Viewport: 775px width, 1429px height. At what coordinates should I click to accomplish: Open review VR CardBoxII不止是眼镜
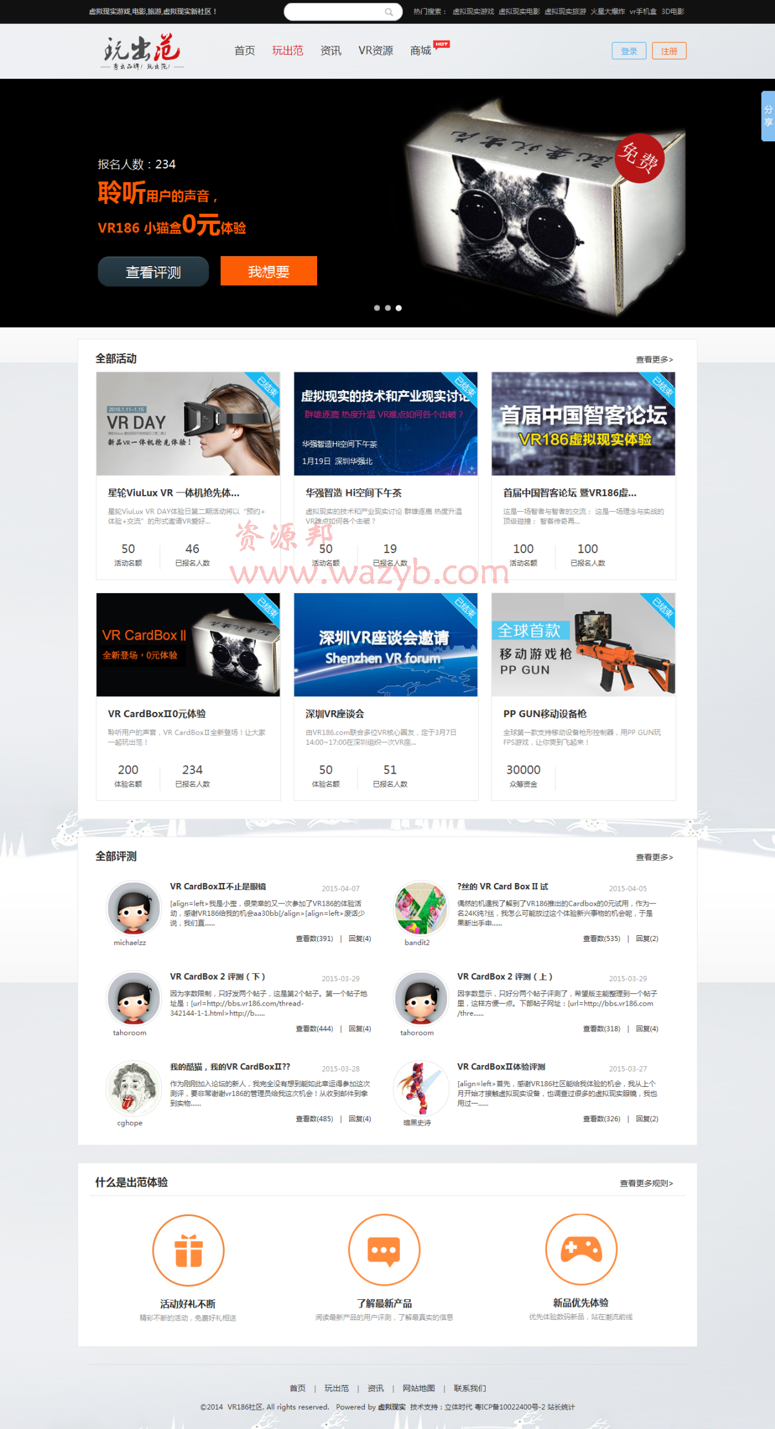point(218,887)
